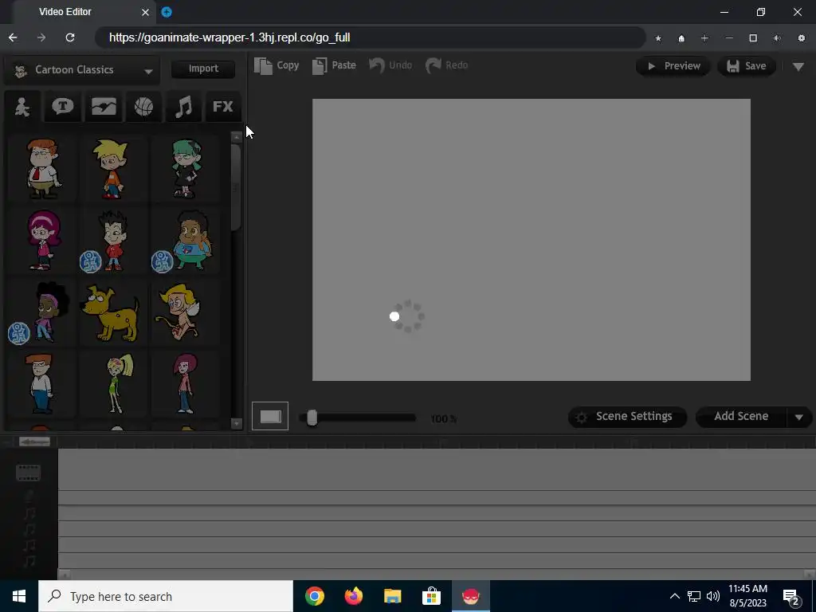Click the browser back arrow
The image size is (816, 612).
tap(13, 37)
